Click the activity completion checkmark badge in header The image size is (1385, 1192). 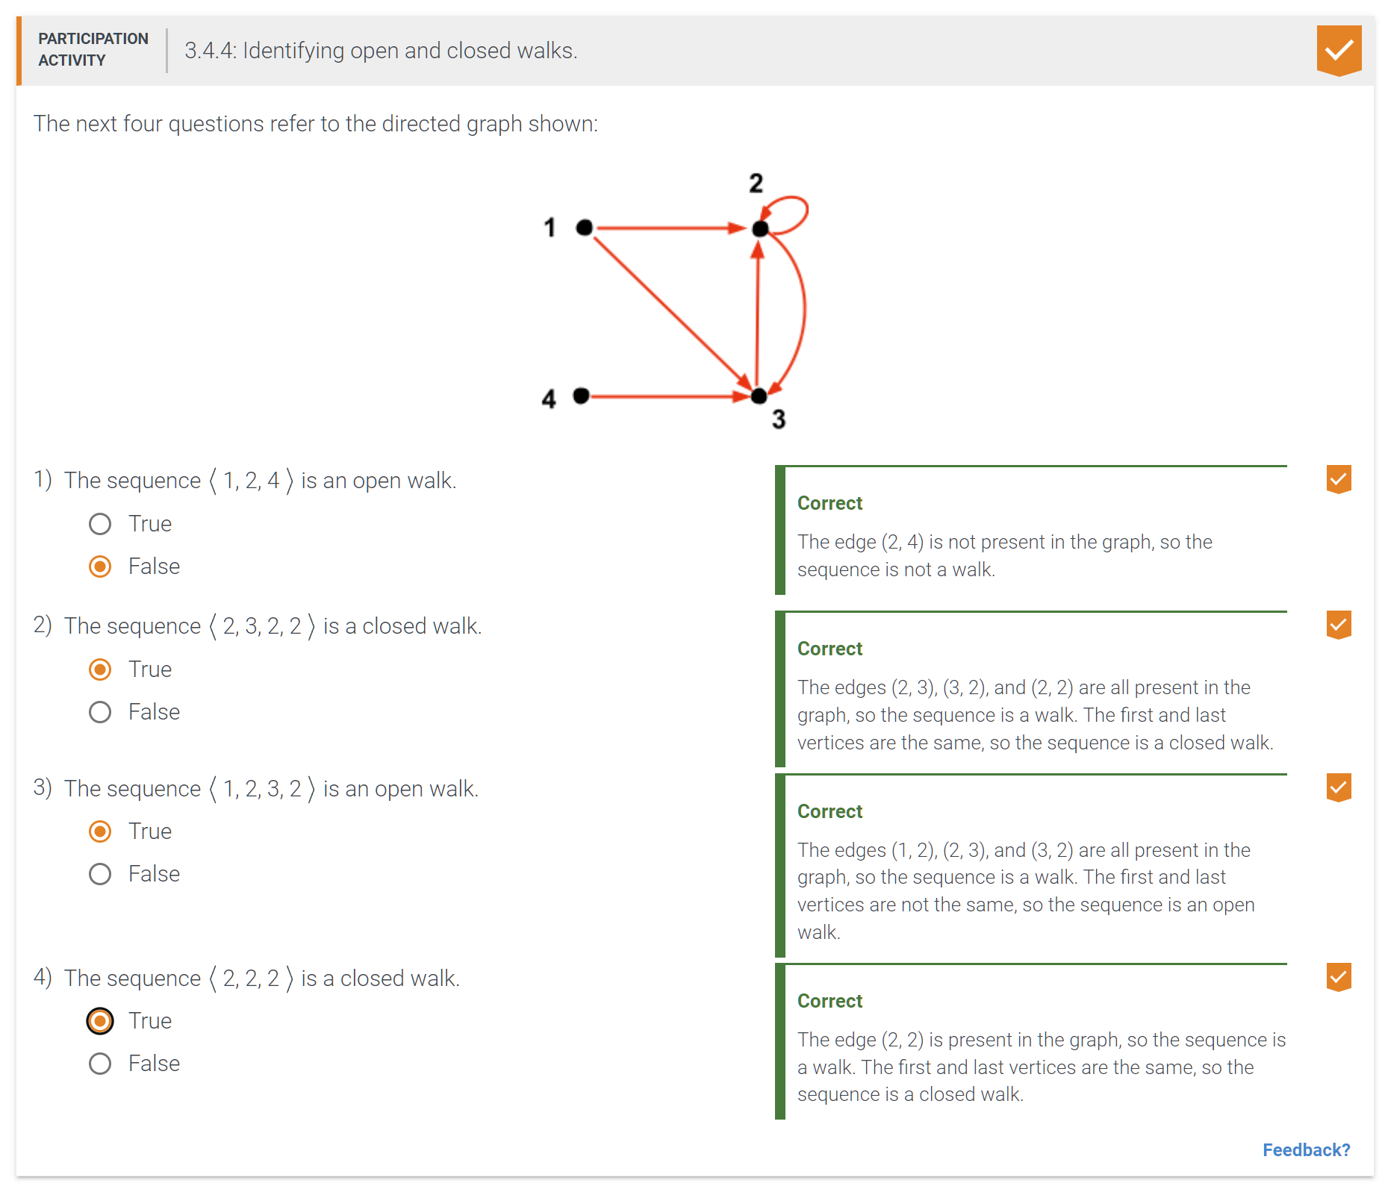pyautogui.click(x=1338, y=50)
